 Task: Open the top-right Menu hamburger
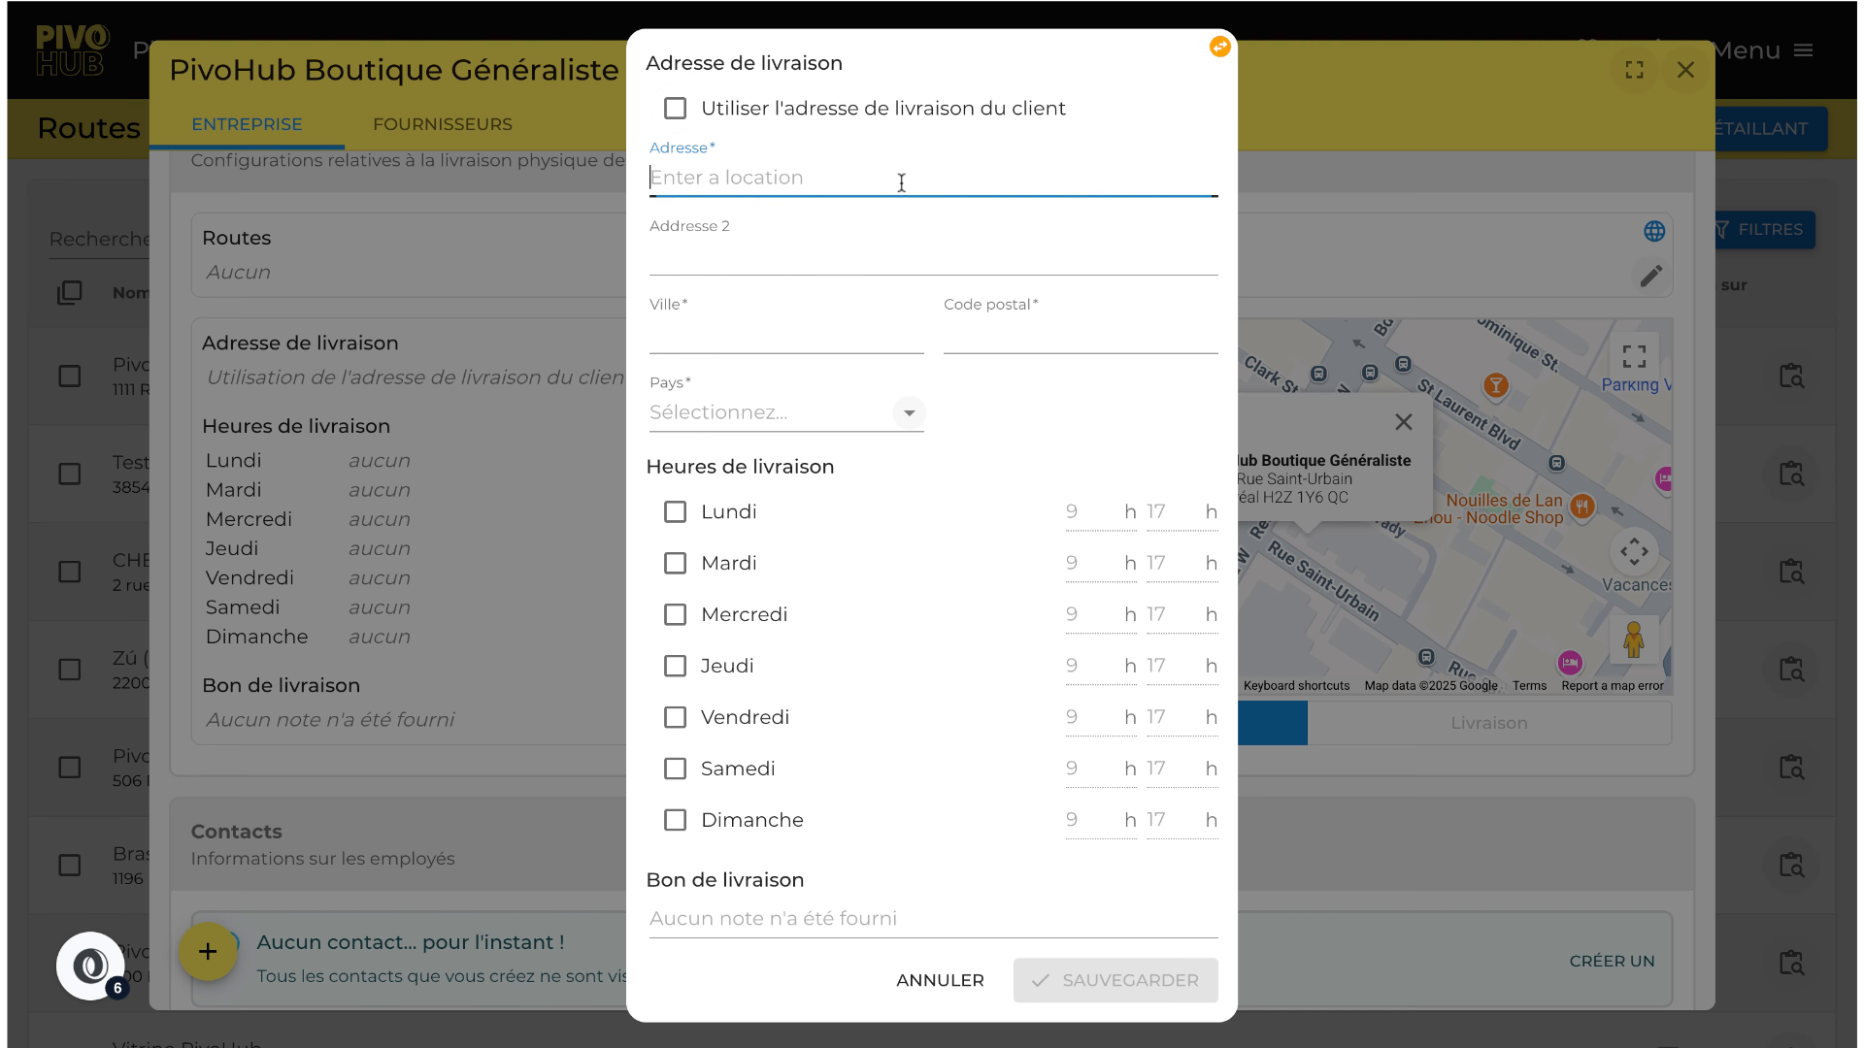pyautogui.click(x=1803, y=50)
